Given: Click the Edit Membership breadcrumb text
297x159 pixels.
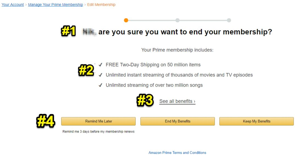Looking at the screenshot, I should [101, 5].
